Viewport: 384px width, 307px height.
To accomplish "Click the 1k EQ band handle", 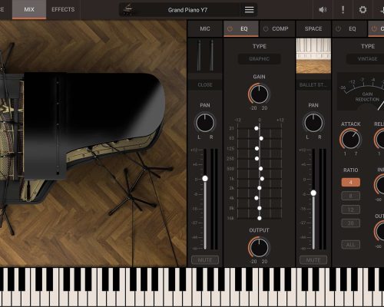I will (262, 179).
